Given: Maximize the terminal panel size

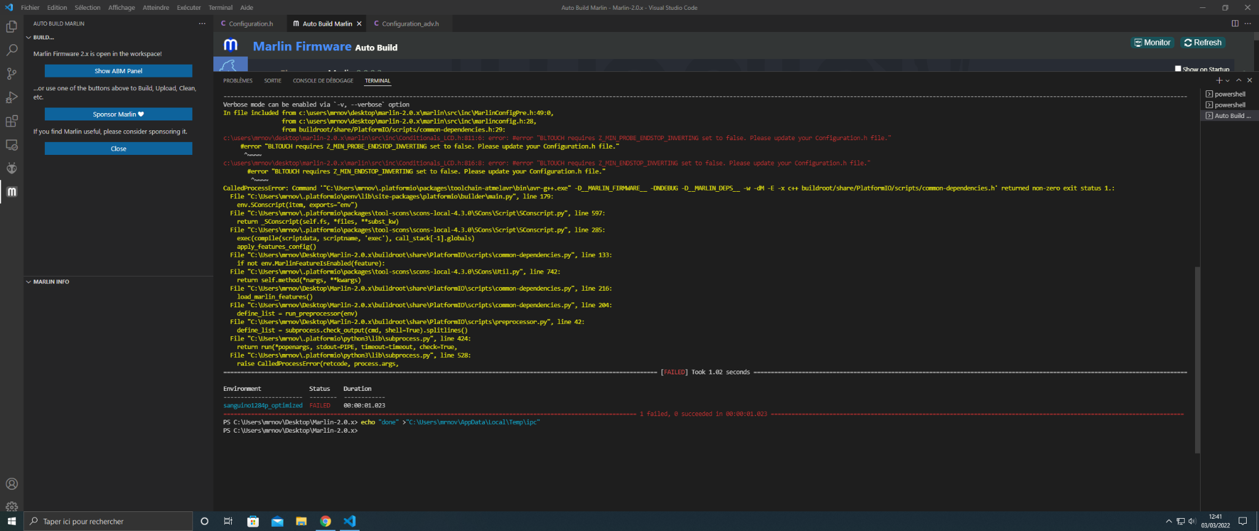Looking at the screenshot, I should 1239,81.
